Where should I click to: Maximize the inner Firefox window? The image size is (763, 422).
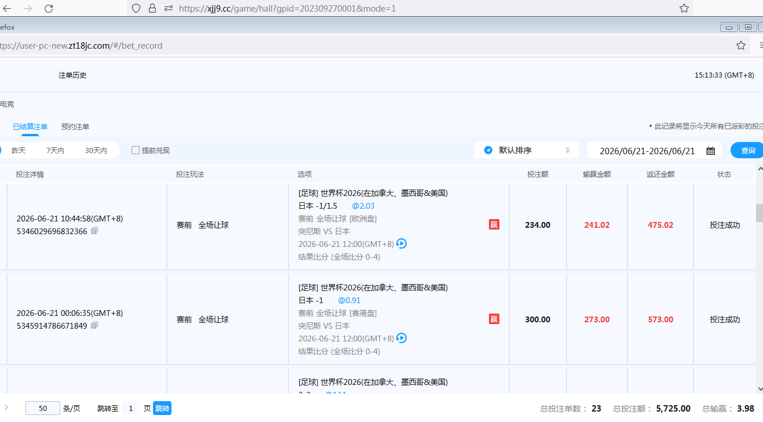(749, 27)
